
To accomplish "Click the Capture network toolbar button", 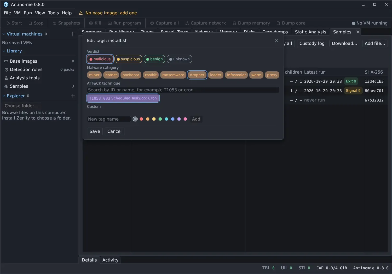I will click(205, 23).
